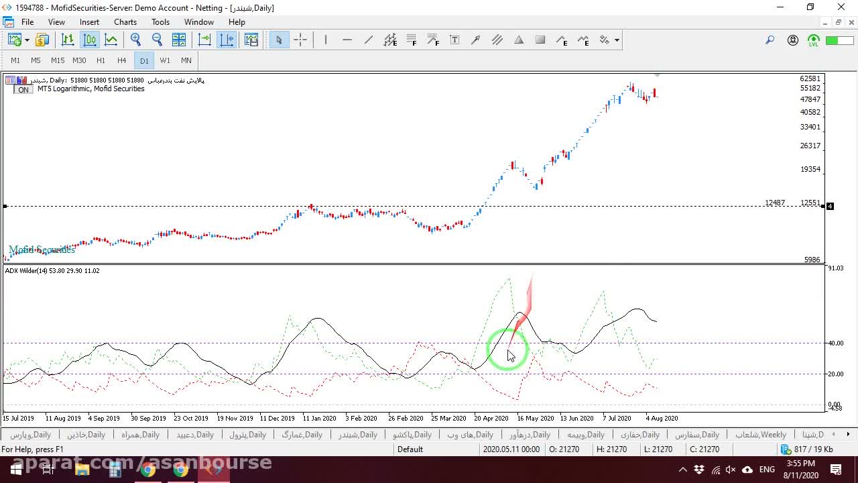858x483 pixels.
Task: Select the Fibonacci retracement tool
Action: [x=412, y=40]
